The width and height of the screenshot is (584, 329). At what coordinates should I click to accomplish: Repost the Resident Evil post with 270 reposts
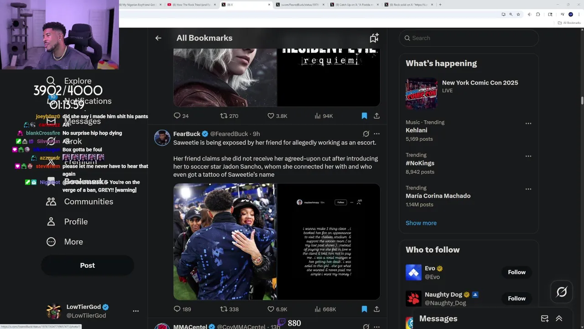pos(229,116)
